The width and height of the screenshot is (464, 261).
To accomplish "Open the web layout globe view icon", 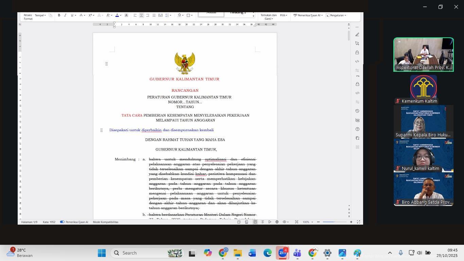I will point(277,222).
